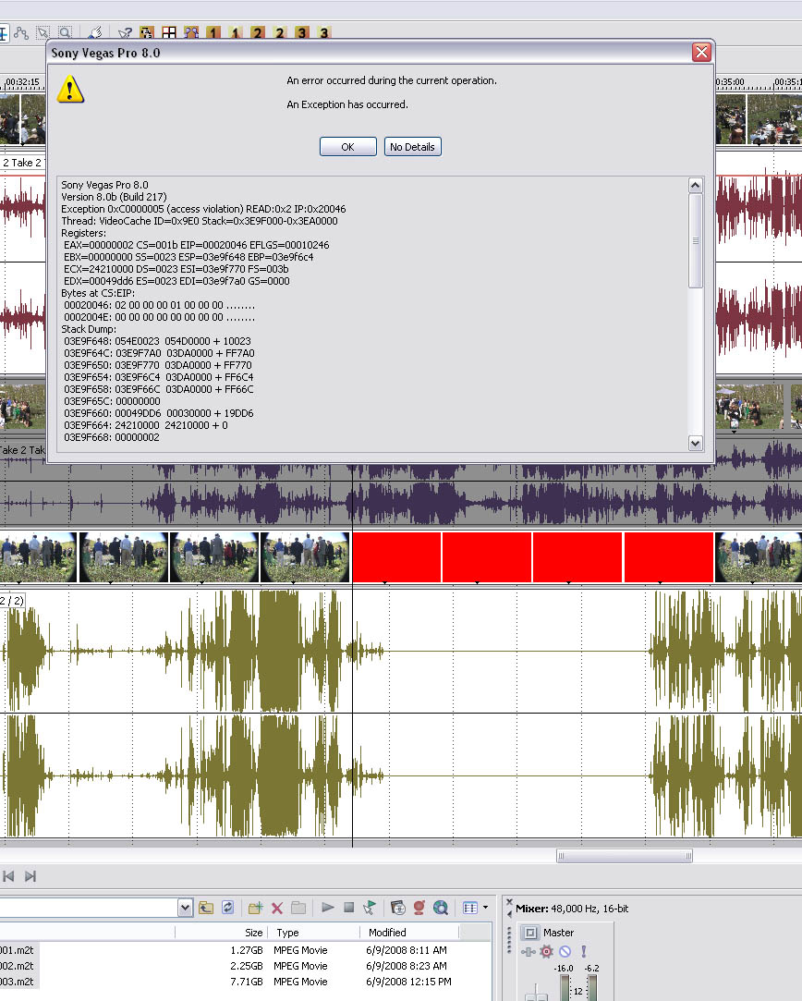The height and width of the screenshot is (1001, 802).
Task: Start preview of selected media file
Action: point(328,907)
